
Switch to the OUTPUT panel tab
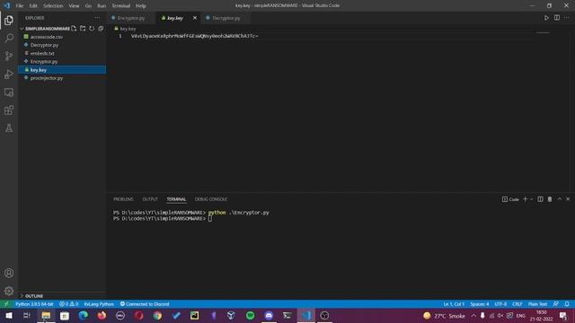(x=150, y=199)
